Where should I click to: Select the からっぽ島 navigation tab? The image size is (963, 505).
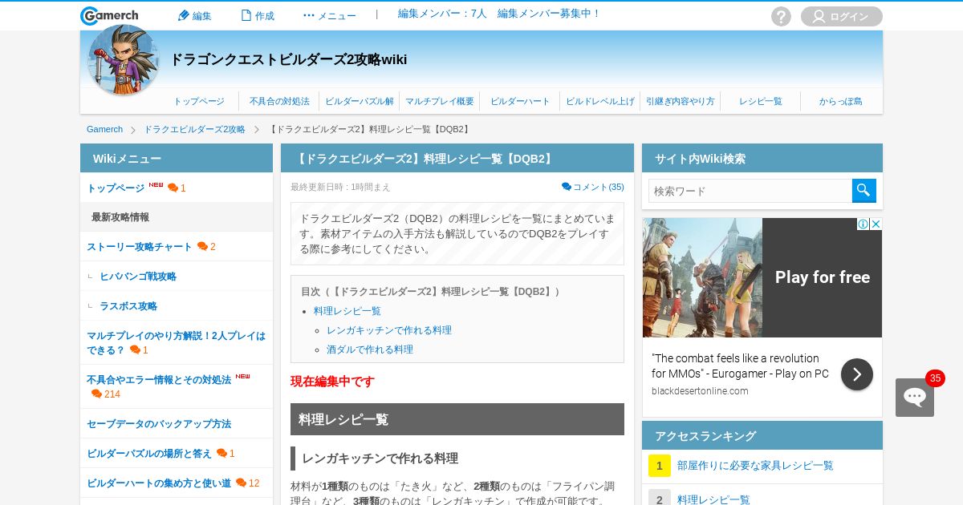coord(841,101)
